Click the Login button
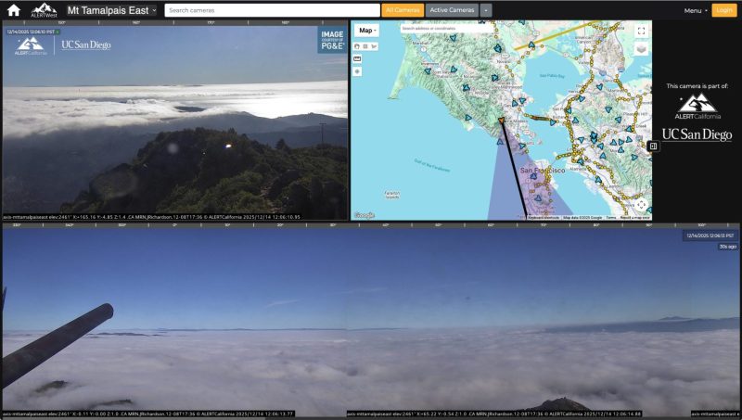The height and width of the screenshot is (420, 742). click(x=723, y=10)
